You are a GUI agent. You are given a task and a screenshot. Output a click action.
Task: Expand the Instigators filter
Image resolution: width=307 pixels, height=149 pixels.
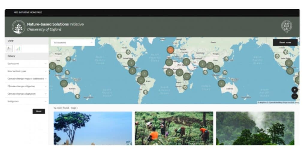(x=27, y=101)
